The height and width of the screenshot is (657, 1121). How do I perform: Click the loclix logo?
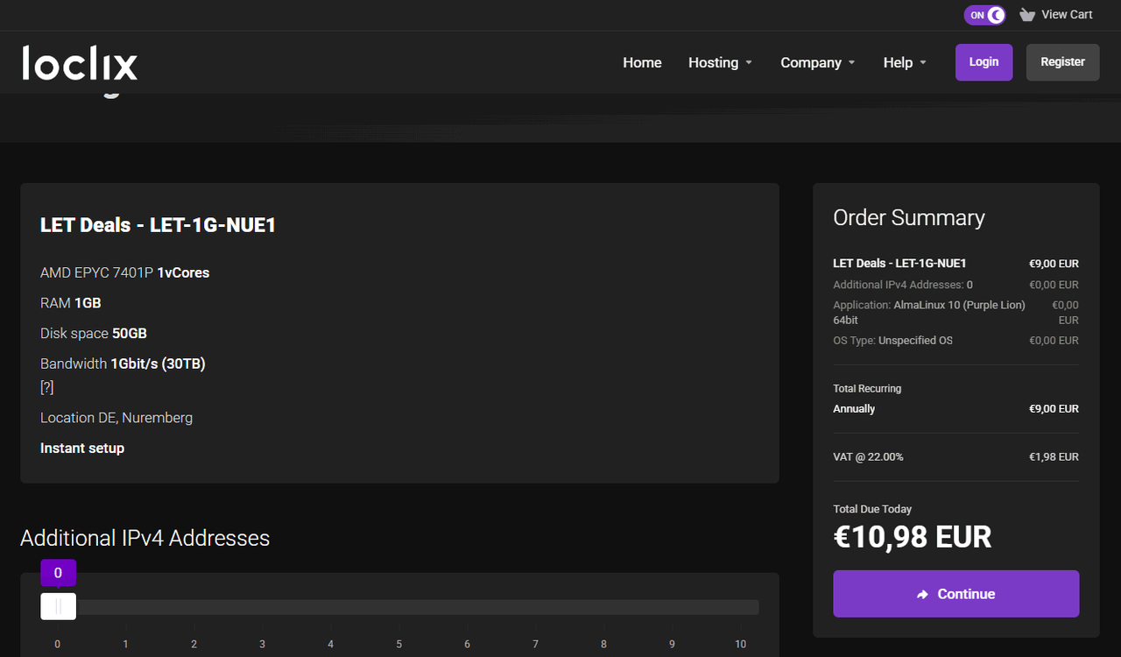pyautogui.click(x=80, y=62)
